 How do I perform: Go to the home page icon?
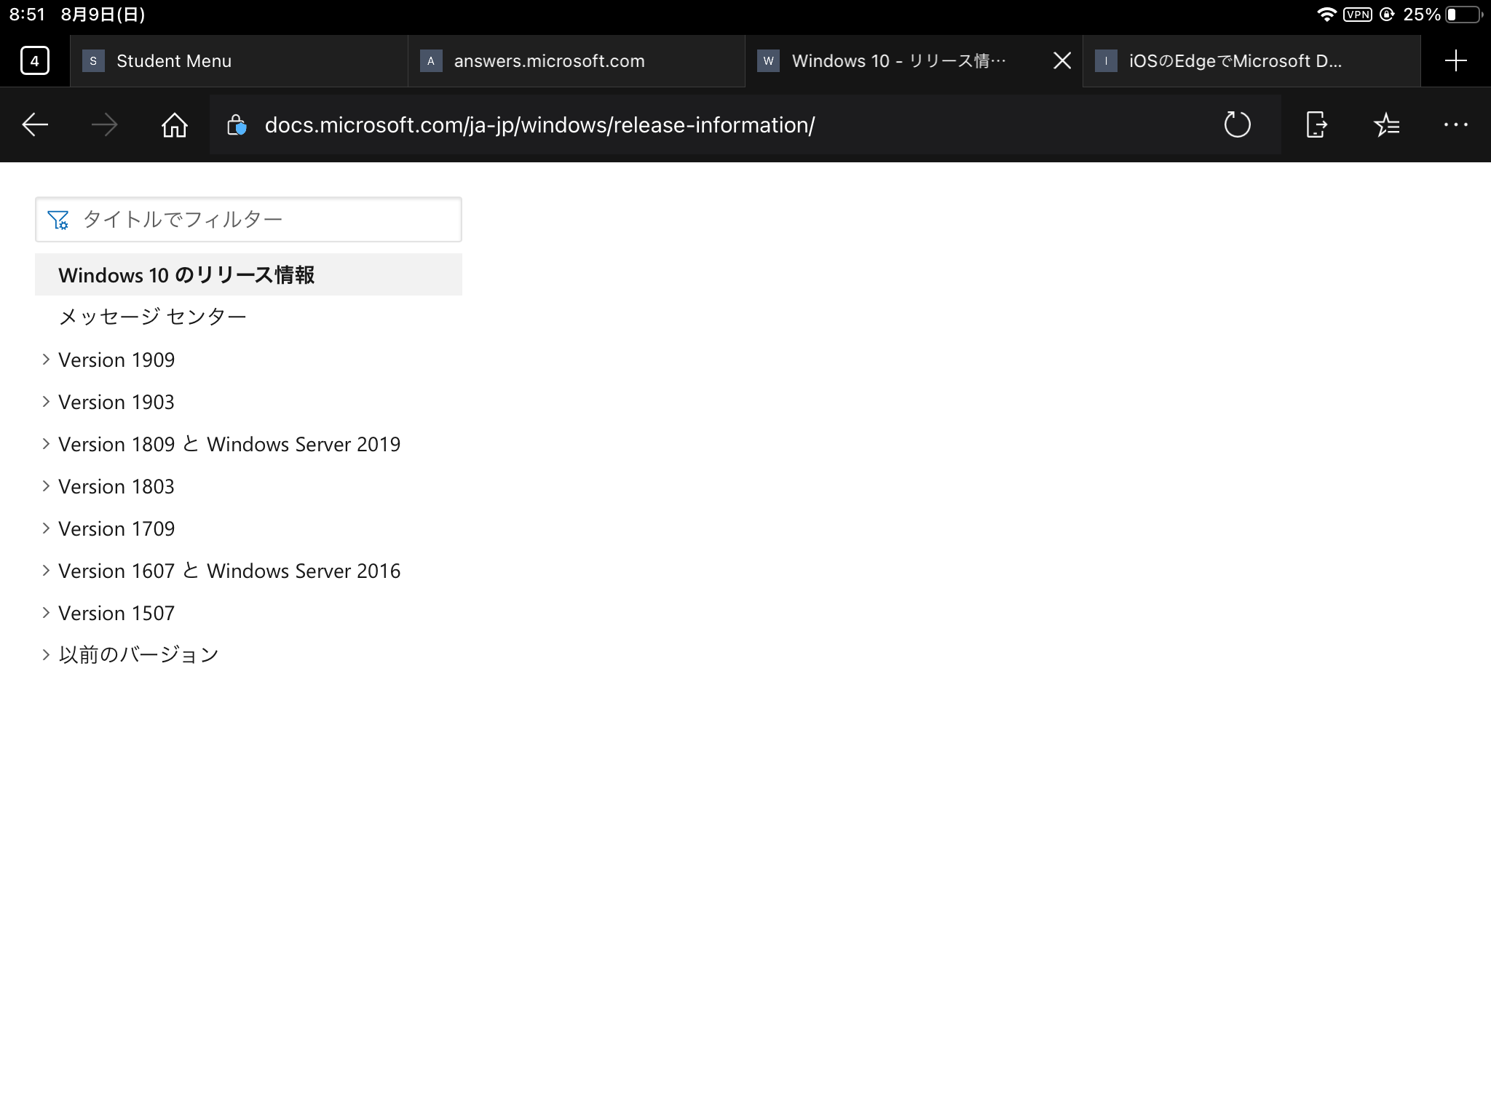(174, 125)
